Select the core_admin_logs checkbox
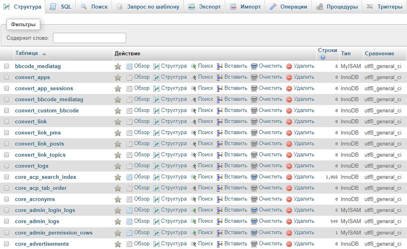The image size is (407, 249). pos(7,221)
